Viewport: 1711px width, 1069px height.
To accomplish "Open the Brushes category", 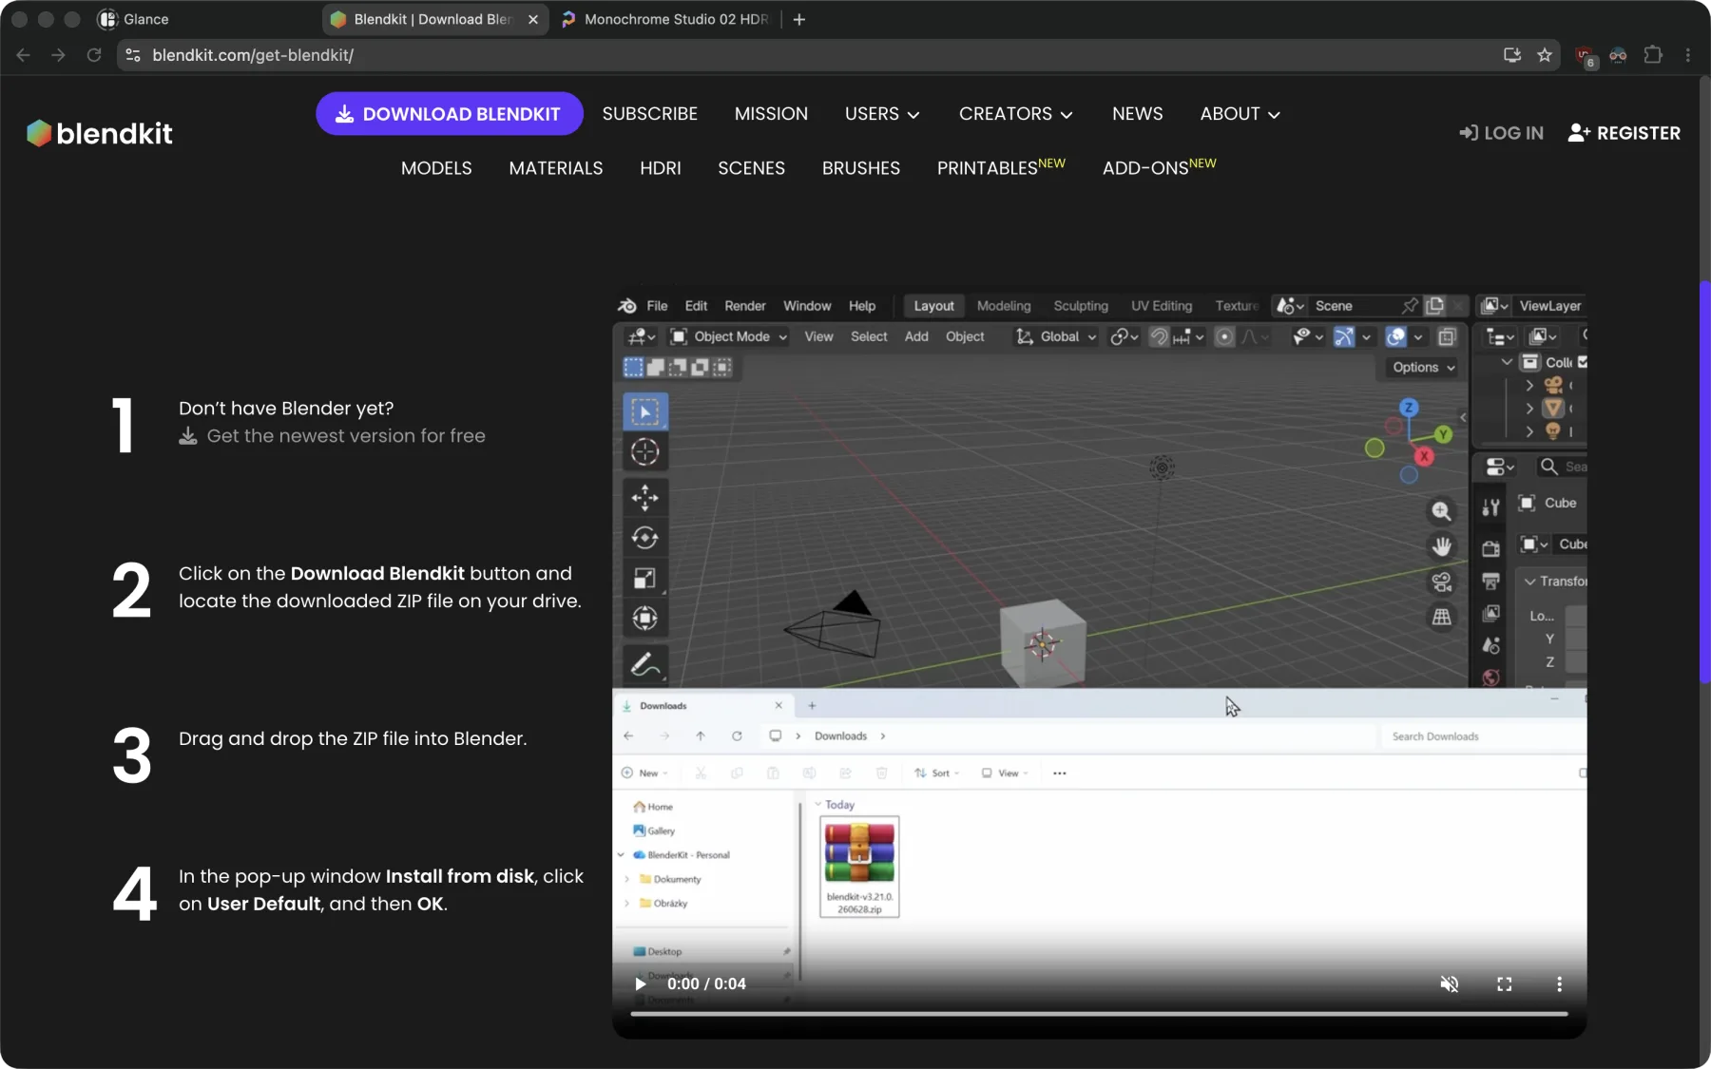I will point(860,168).
